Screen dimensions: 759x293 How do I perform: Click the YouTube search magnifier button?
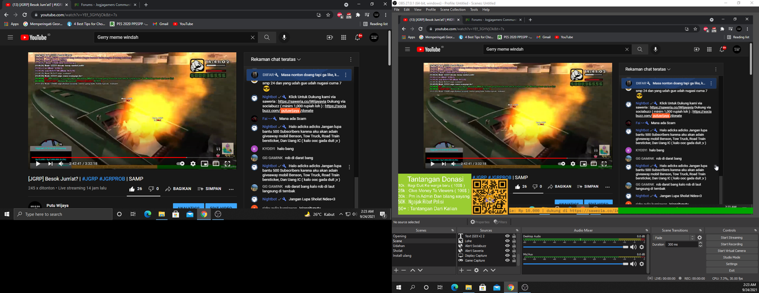click(x=267, y=37)
